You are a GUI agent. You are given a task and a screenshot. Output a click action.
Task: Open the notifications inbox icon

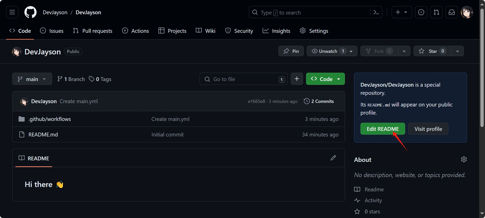click(452, 12)
